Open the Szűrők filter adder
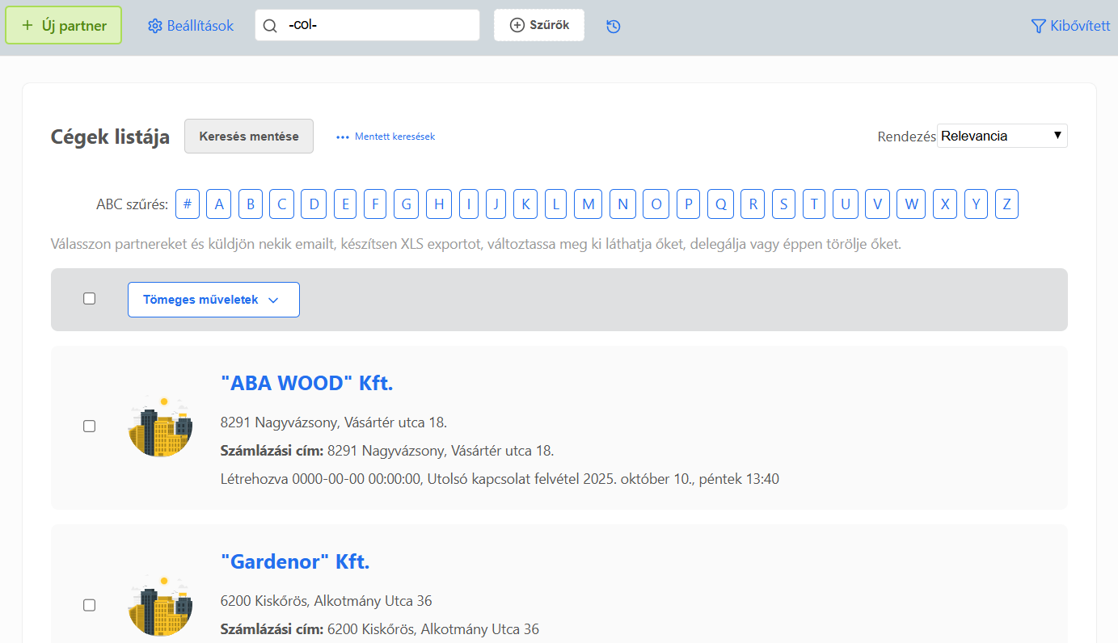This screenshot has width=1118, height=643. pyautogui.click(x=539, y=25)
